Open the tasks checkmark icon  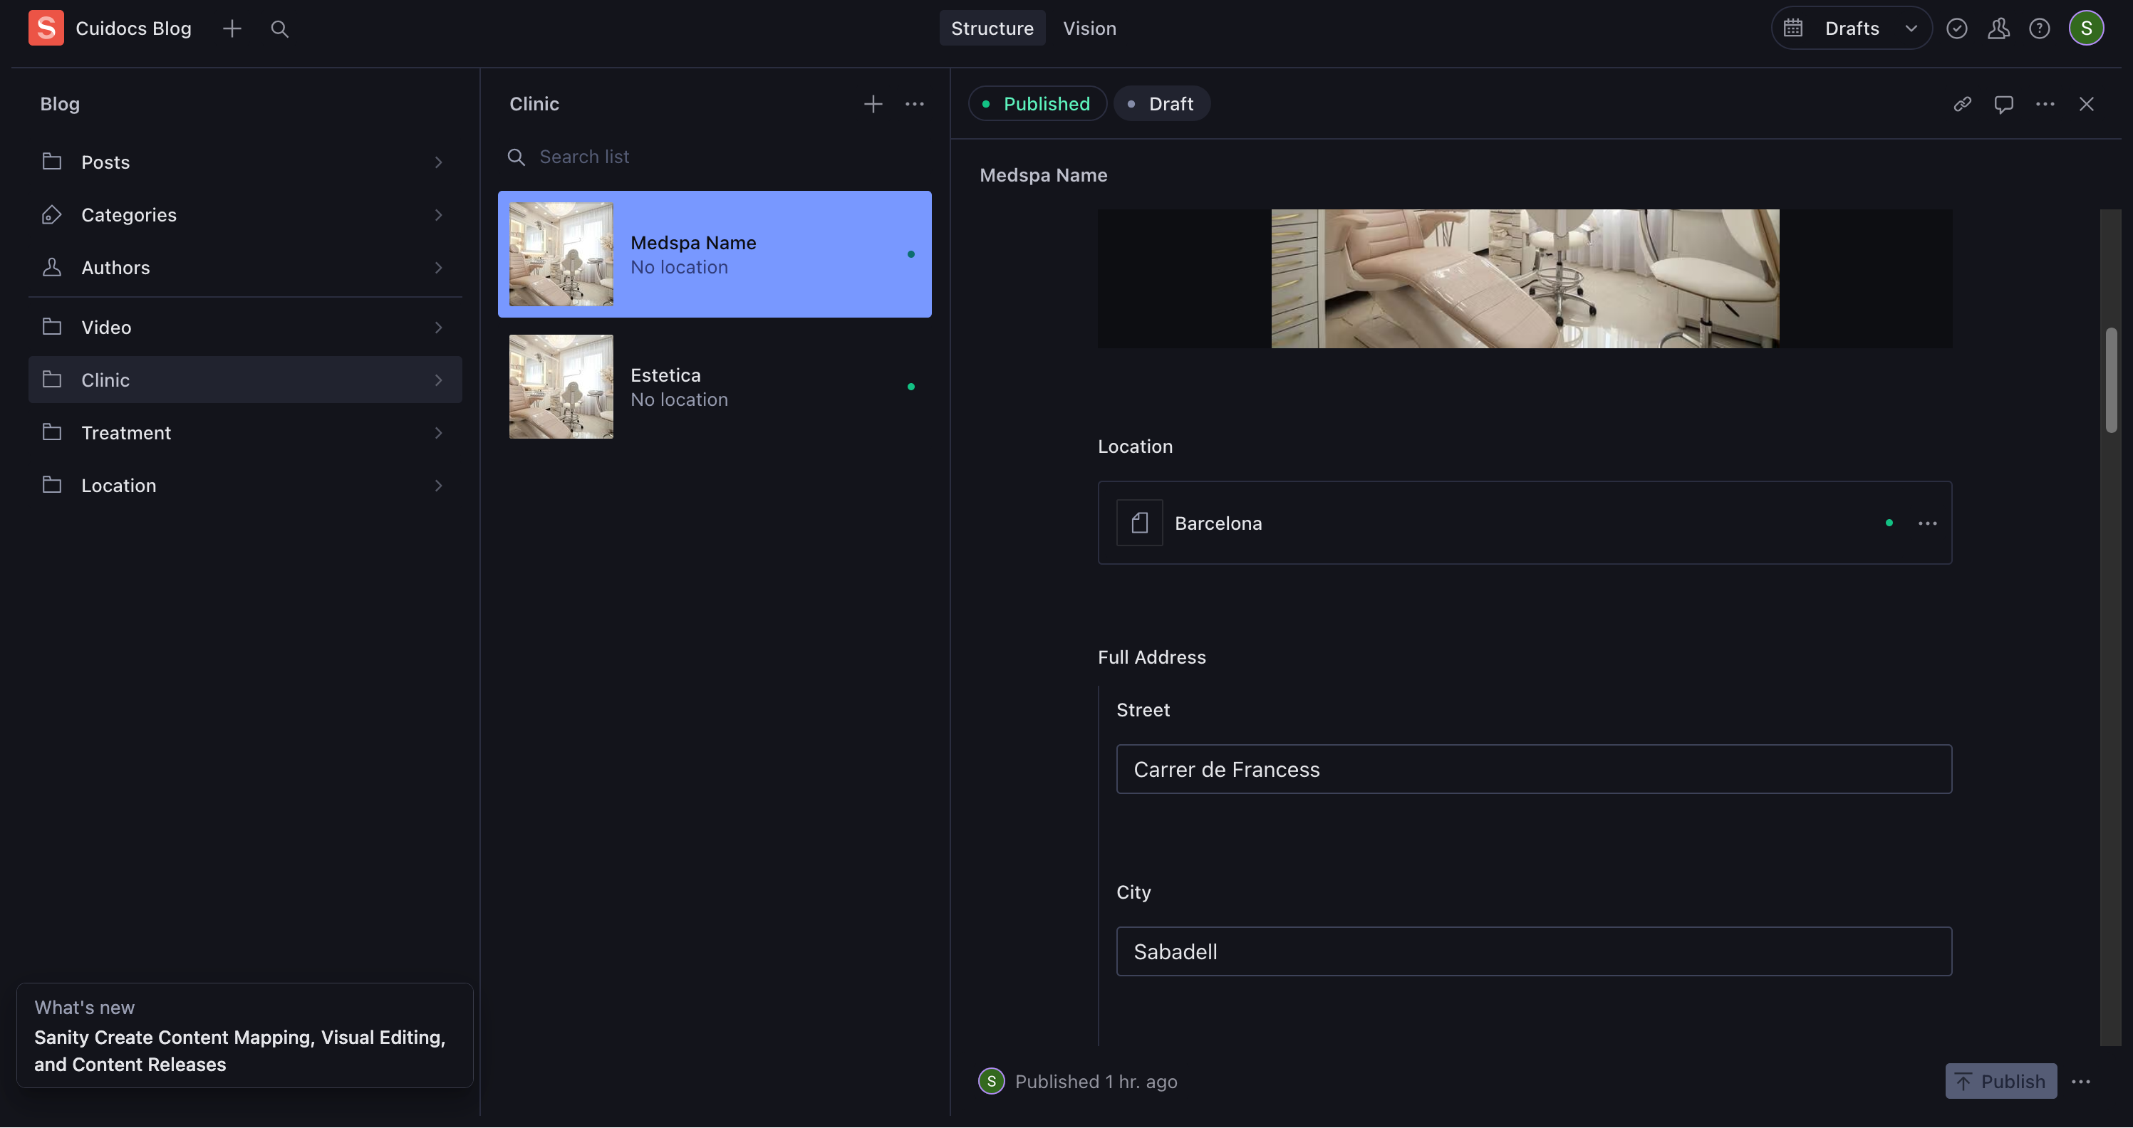[1956, 29]
